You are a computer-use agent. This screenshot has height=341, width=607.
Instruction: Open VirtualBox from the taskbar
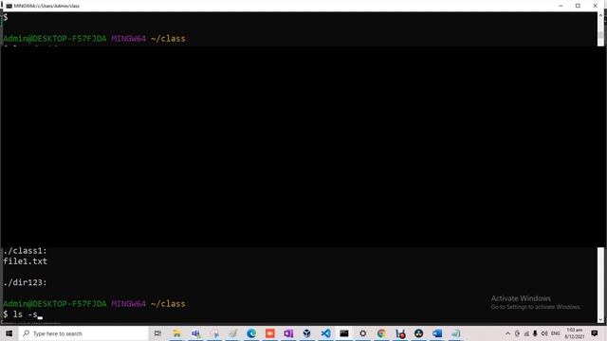click(x=307, y=333)
